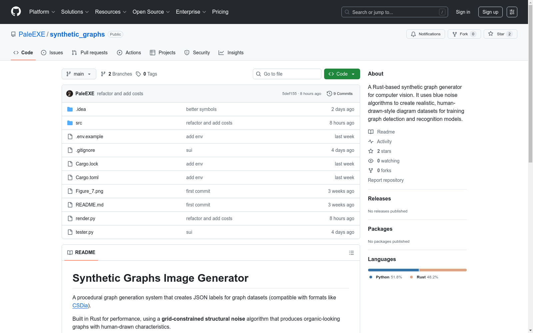Image resolution: width=533 pixels, height=333 pixels.
Task: Click Report repository link
Action: 386,180
